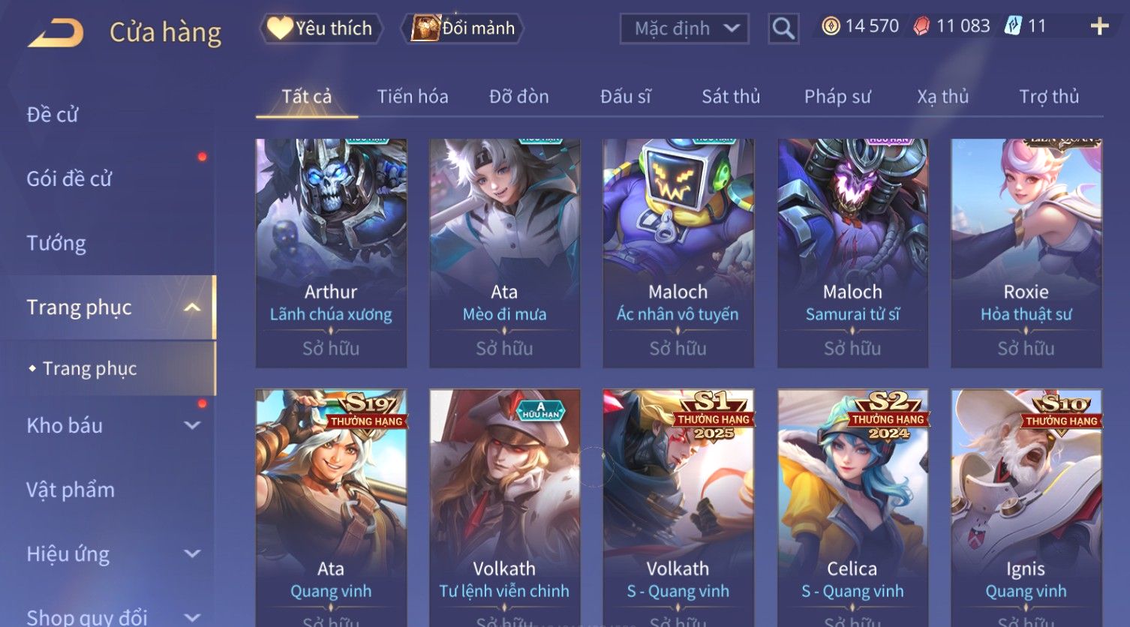Switch to the Pháp sư tab

coord(837,97)
